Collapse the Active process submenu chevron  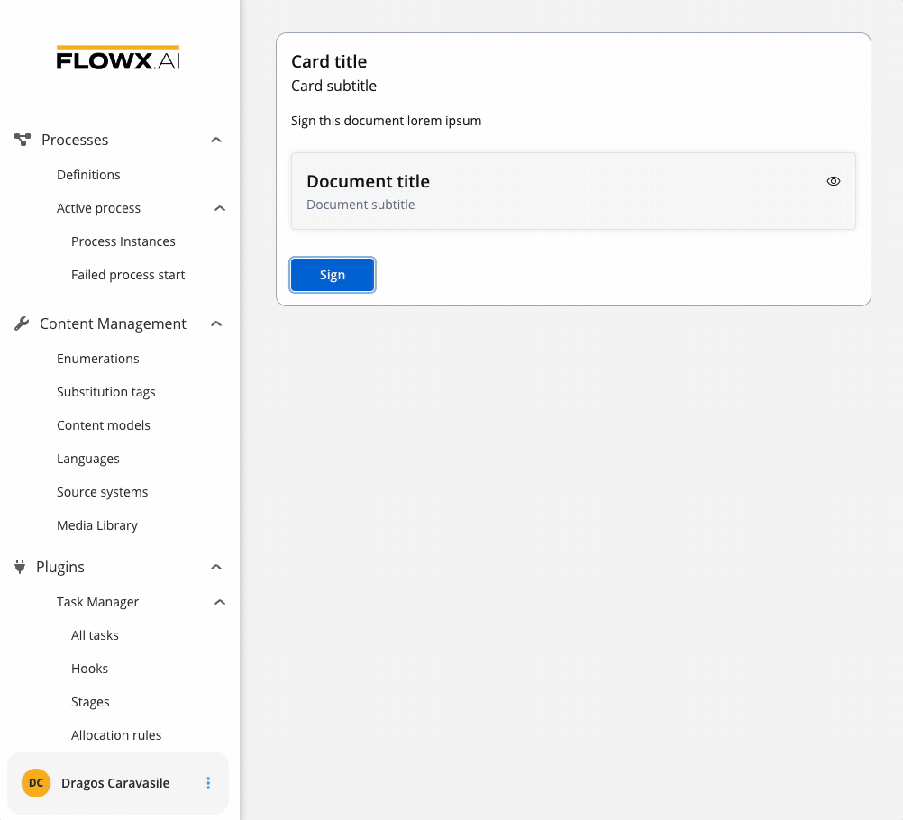[x=220, y=208]
